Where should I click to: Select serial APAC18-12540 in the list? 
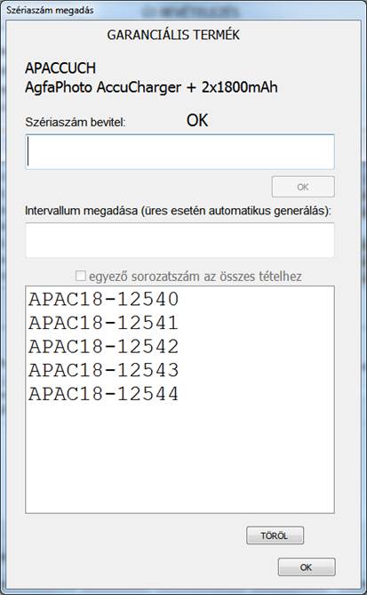[103, 300]
